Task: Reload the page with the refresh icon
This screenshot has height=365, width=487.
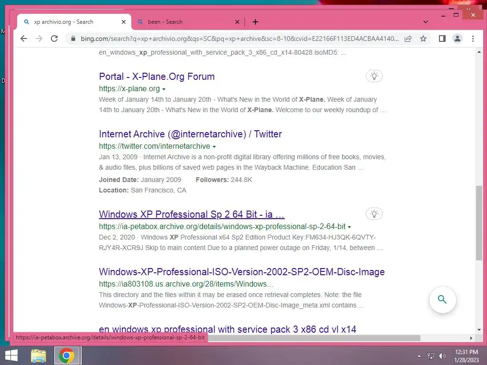Action: click(54, 38)
